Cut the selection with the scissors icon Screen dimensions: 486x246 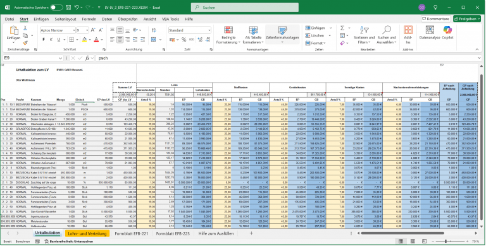click(25, 28)
